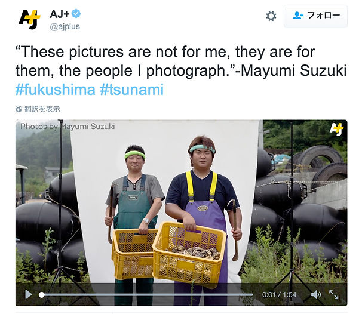The image size is (362, 314).
Task: Open the #tsunami hashtag
Action: [x=132, y=90]
